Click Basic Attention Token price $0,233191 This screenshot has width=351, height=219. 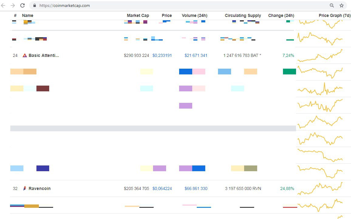(x=162, y=55)
